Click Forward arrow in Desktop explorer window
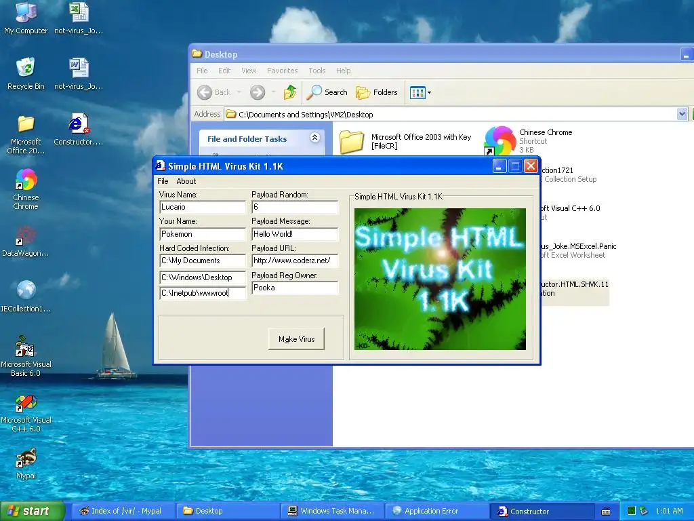694x521 pixels. (x=257, y=92)
